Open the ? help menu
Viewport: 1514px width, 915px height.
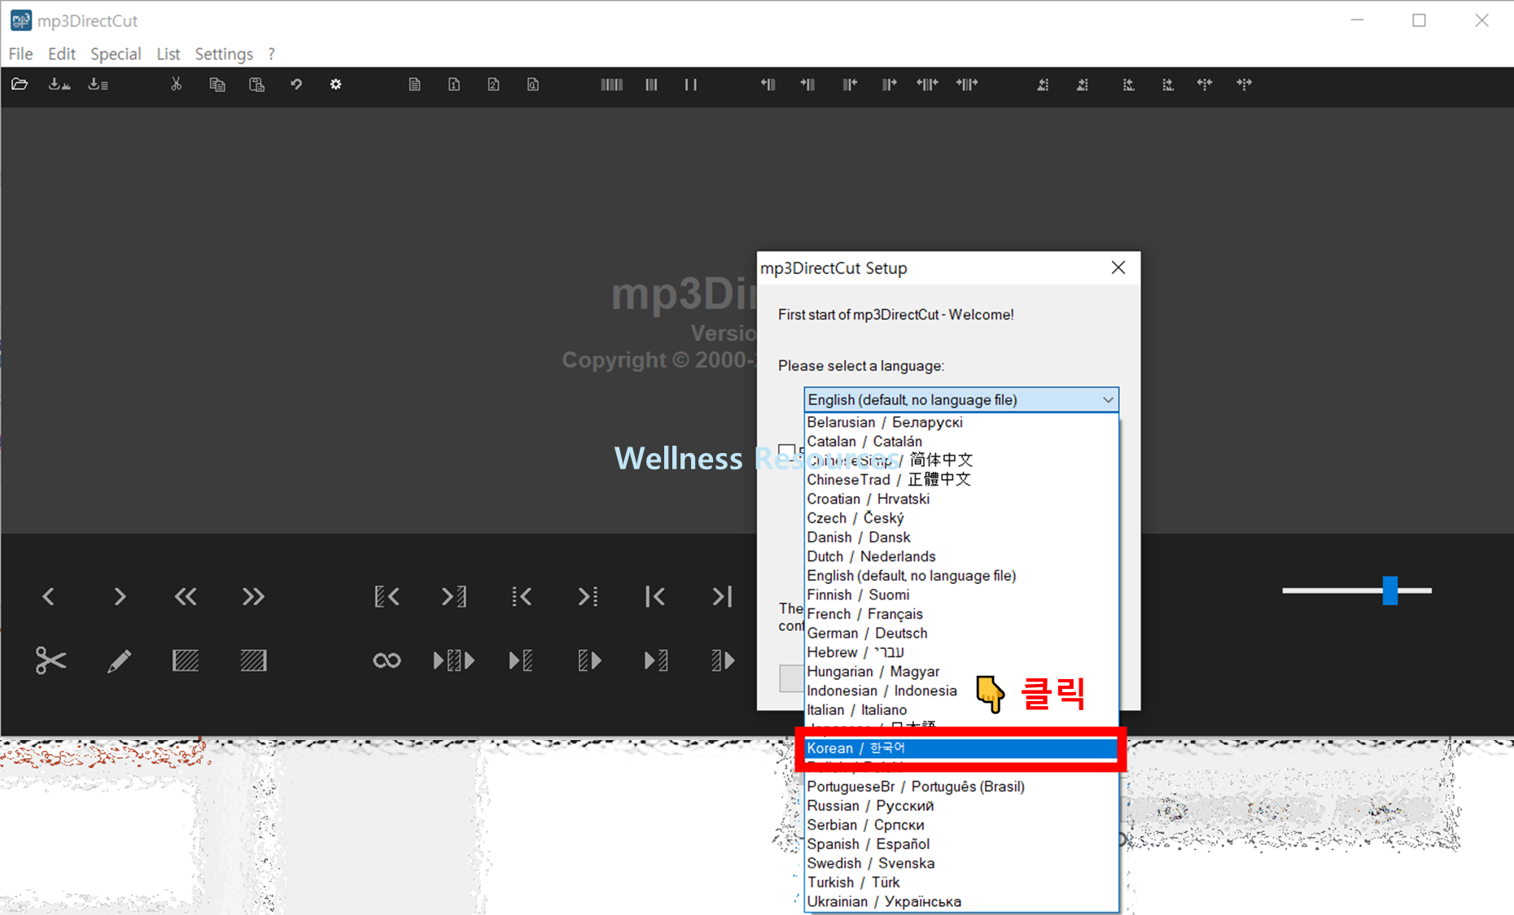click(271, 54)
